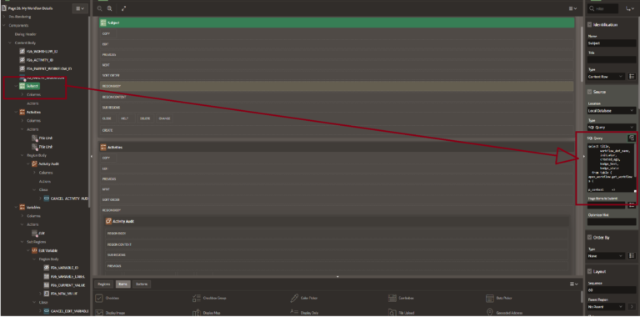The width and height of the screenshot is (640, 317).
Task: Open the region Type dropdown showing Content Row
Action: [x=606, y=77]
